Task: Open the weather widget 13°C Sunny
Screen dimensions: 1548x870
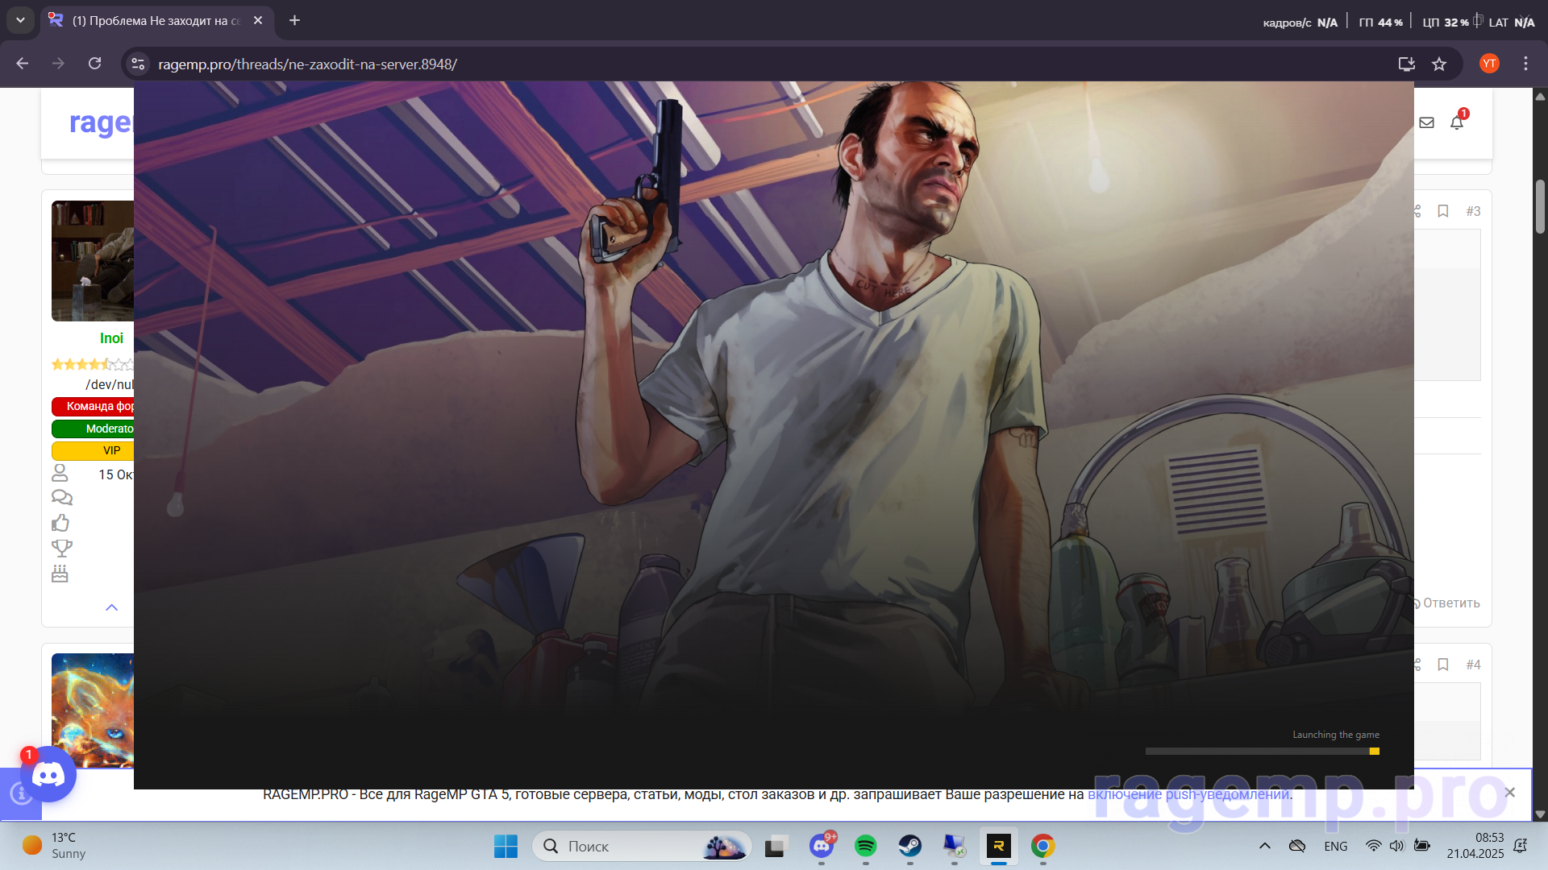Action: pos(53,846)
